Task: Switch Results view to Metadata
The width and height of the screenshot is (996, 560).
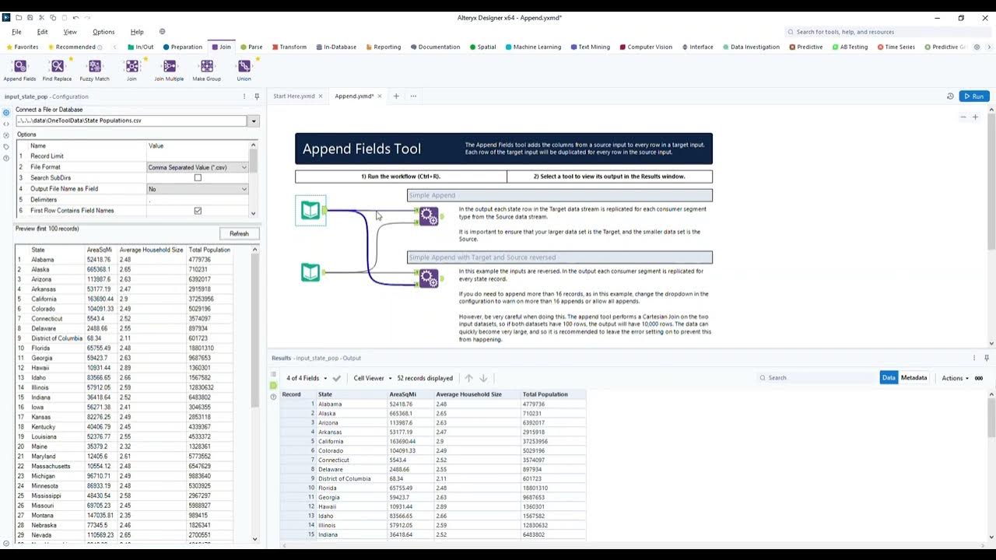Action: 914,378
